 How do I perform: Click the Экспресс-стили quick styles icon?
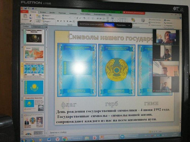click(143, 20)
